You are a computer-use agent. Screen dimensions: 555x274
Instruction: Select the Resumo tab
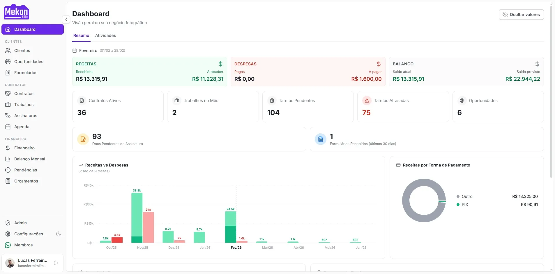(81, 35)
